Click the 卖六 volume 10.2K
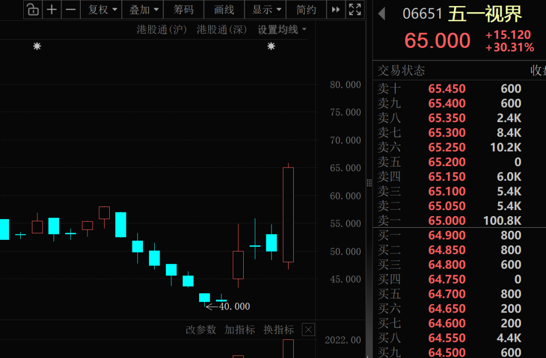Image resolution: width=546 pixels, height=358 pixels. pos(506,147)
